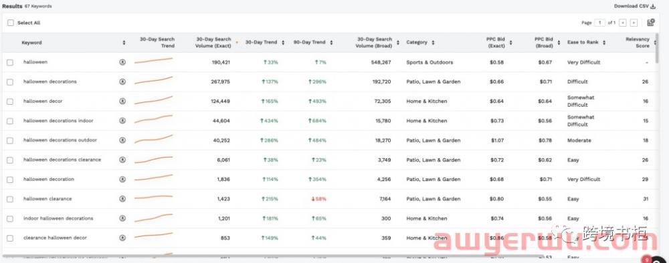Open the column settings icon
Screen dimensions: 669x263
coord(651,23)
